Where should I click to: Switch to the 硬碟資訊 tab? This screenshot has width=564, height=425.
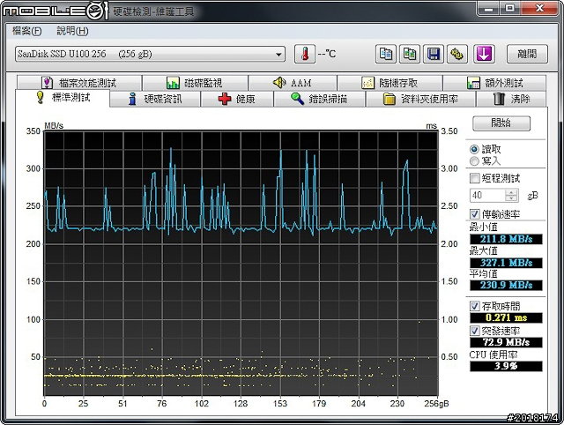coord(155,99)
